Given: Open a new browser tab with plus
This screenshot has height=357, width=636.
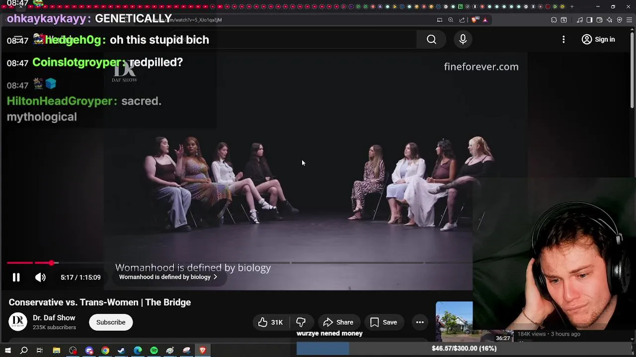Looking at the screenshot, I should tap(572, 6).
